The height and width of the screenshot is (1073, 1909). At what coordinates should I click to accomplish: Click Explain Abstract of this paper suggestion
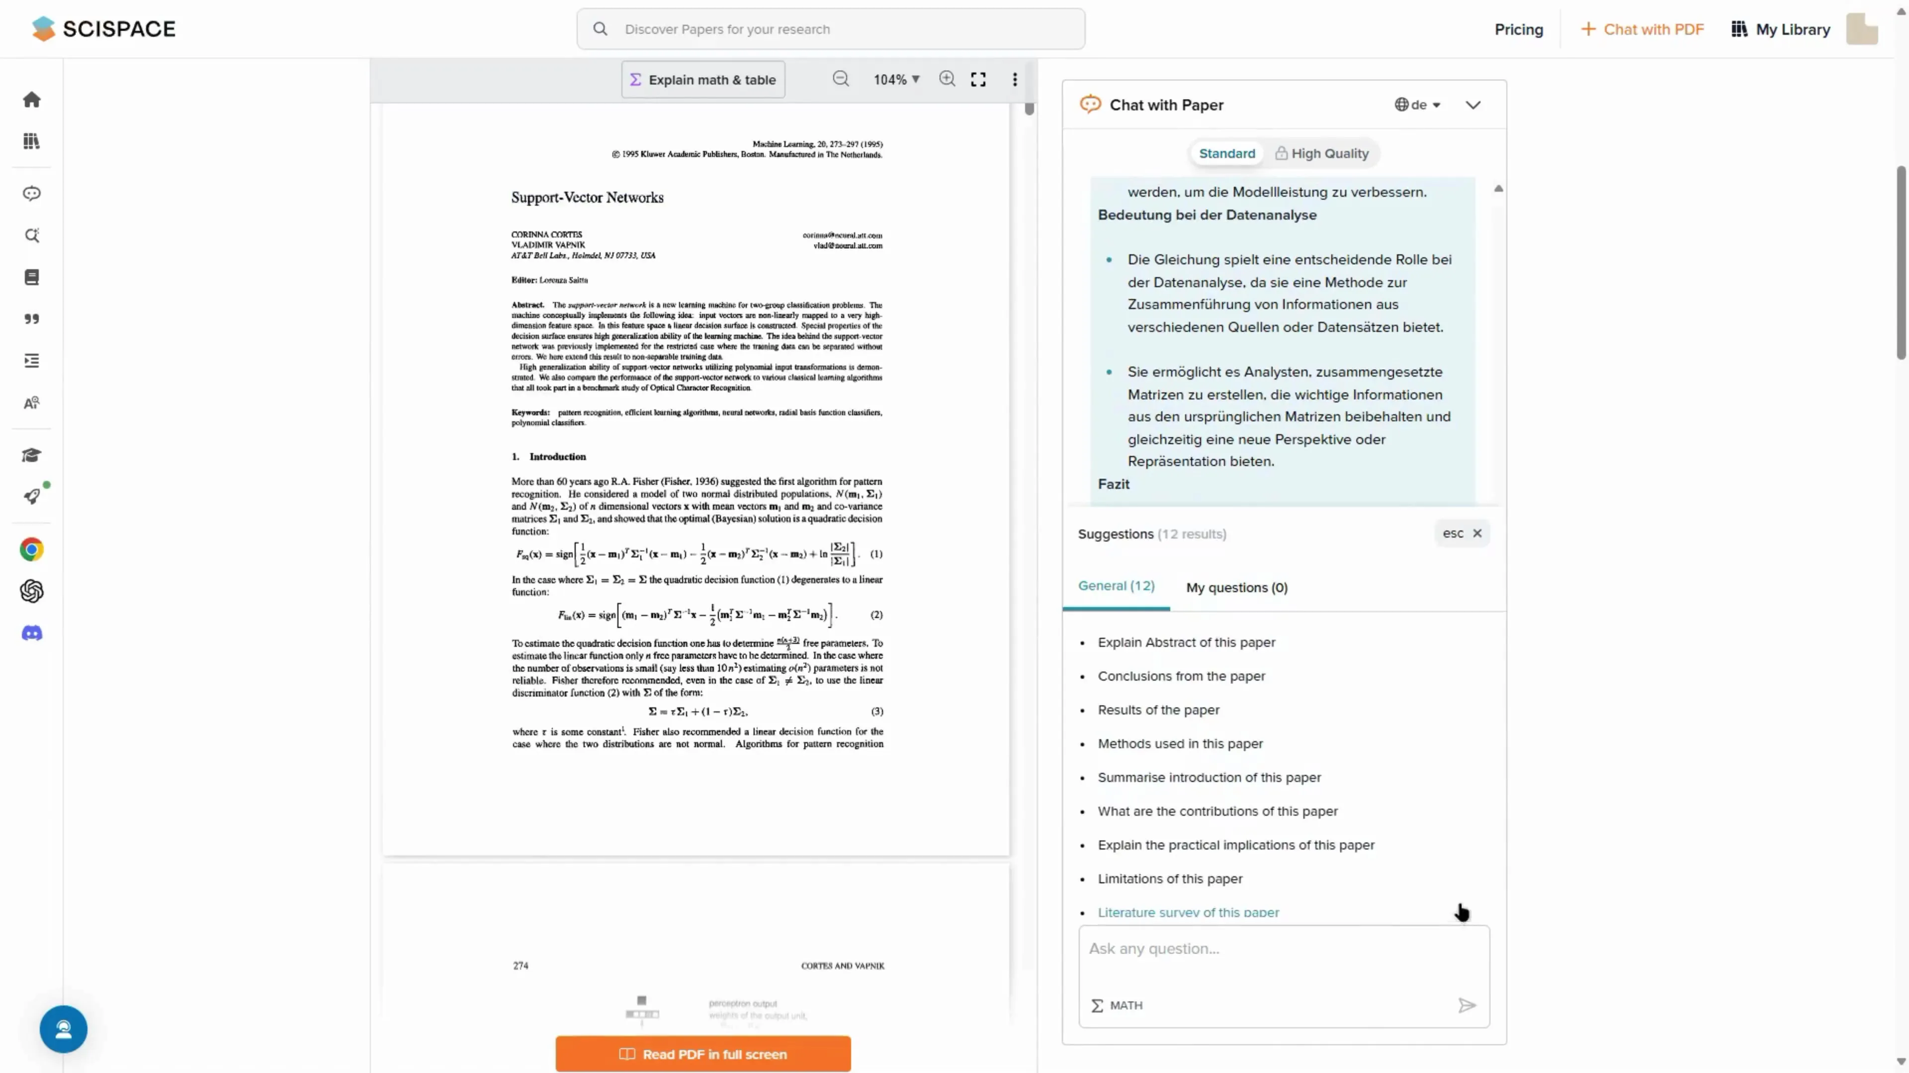click(x=1186, y=642)
